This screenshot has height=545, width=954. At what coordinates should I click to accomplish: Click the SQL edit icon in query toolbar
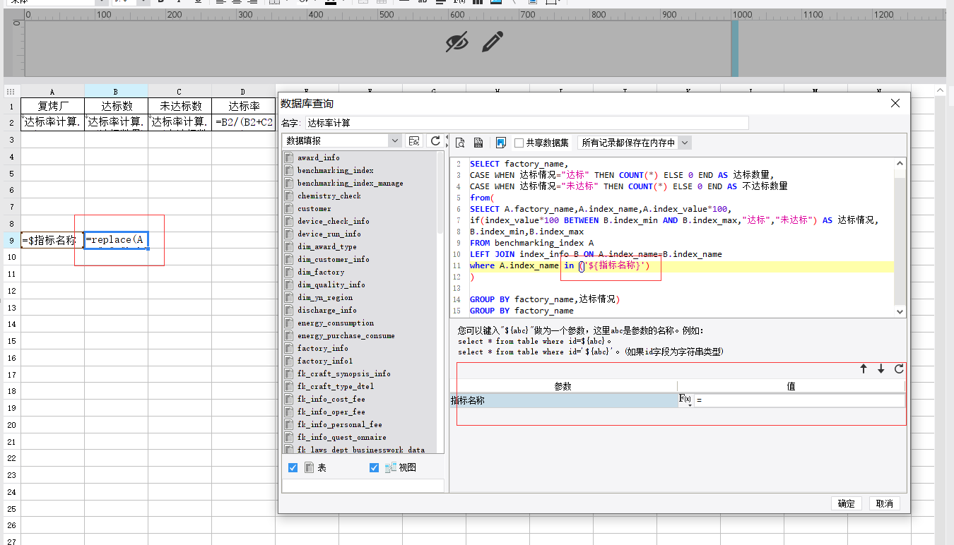(x=478, y=143)
